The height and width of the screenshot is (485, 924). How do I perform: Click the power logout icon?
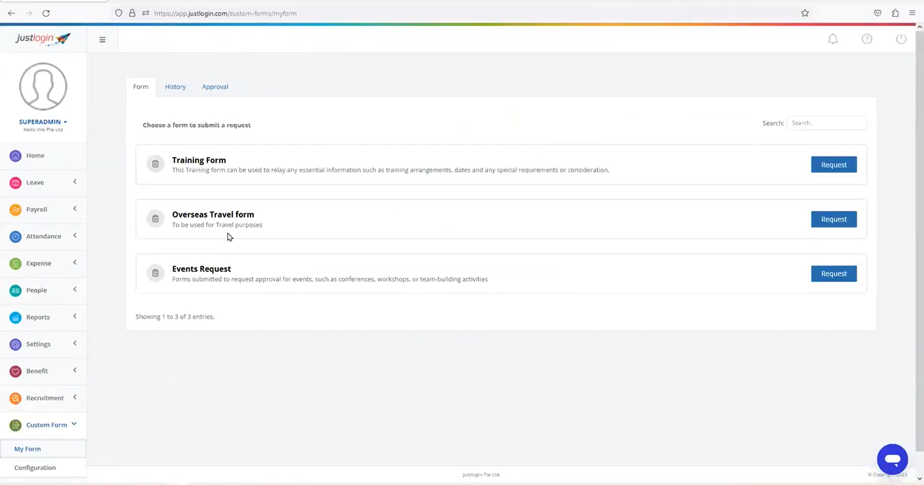[x=901, y=39]
